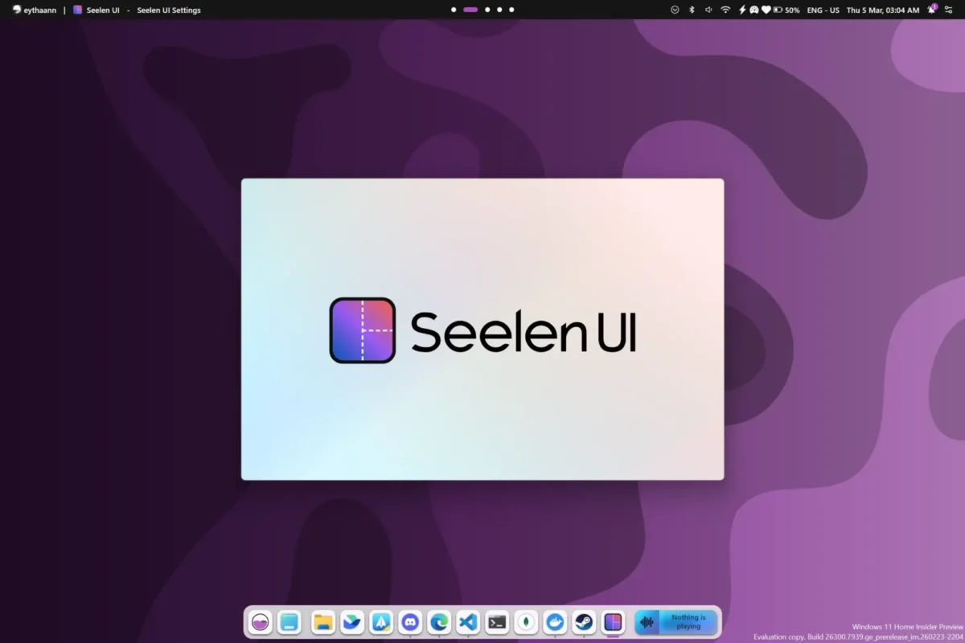Open the blue desktop icon in dock
The height and width of the screenshot is (643, 965).
pos(289,622)
